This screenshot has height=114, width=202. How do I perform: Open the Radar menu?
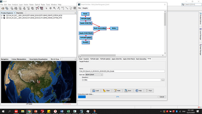pyautogui.click(x=43, y=4)
